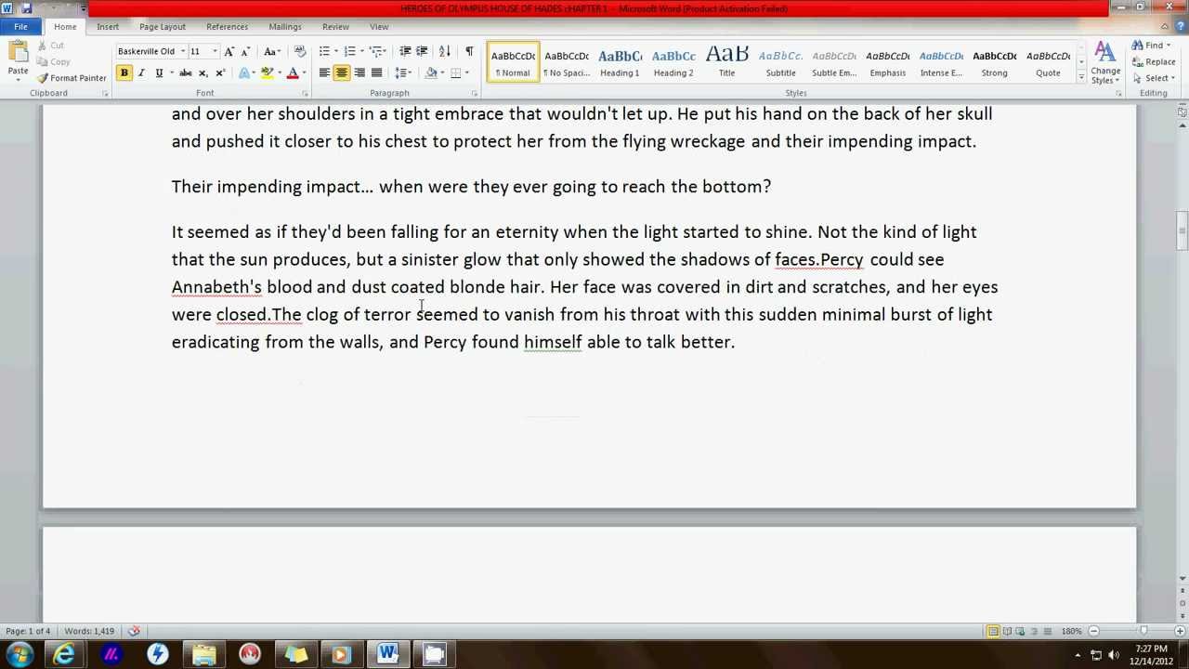Switch to the Review tab
1189x669 pixels.
click(335, 27)
